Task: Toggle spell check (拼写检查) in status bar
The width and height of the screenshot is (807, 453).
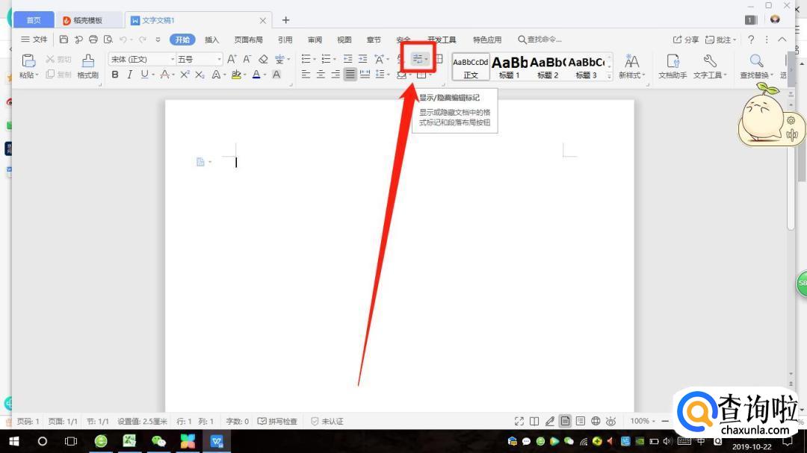Action: coord(278,422)
